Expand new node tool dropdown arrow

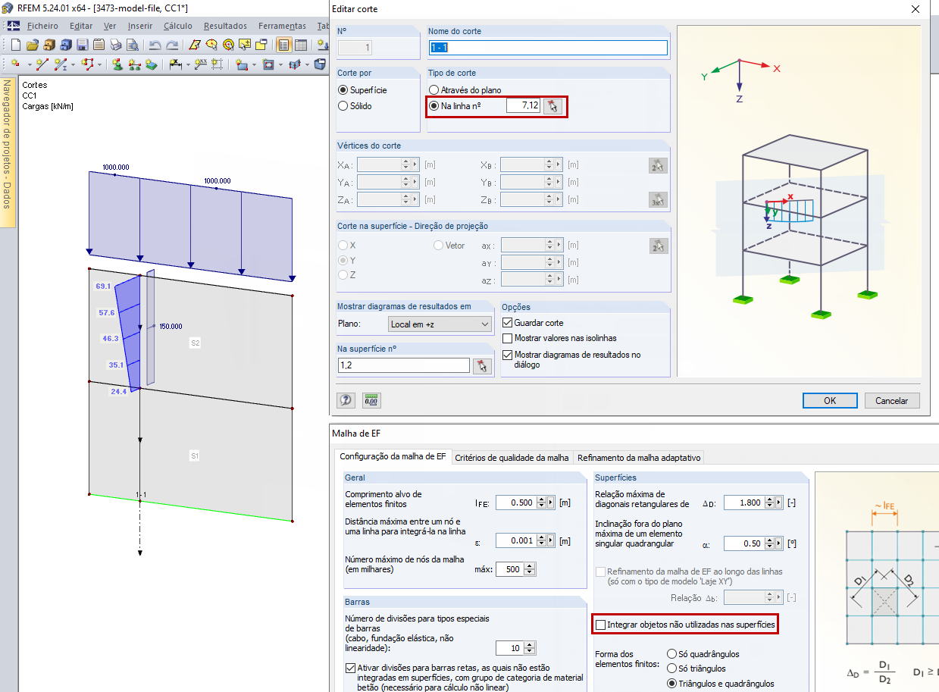[29, 65]
